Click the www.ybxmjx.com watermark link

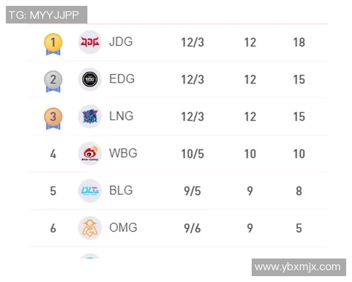[297, 267]
